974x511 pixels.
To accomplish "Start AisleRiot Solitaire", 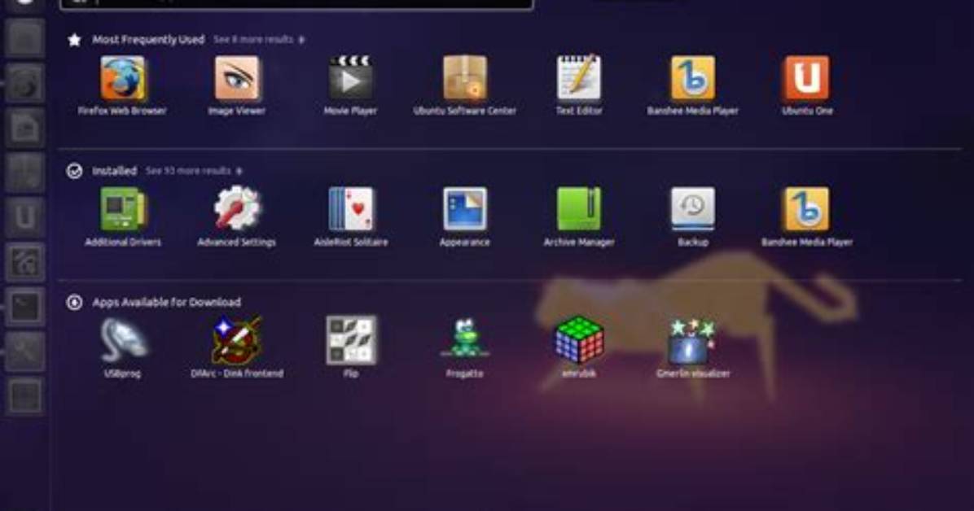I will tap(351, 209).
